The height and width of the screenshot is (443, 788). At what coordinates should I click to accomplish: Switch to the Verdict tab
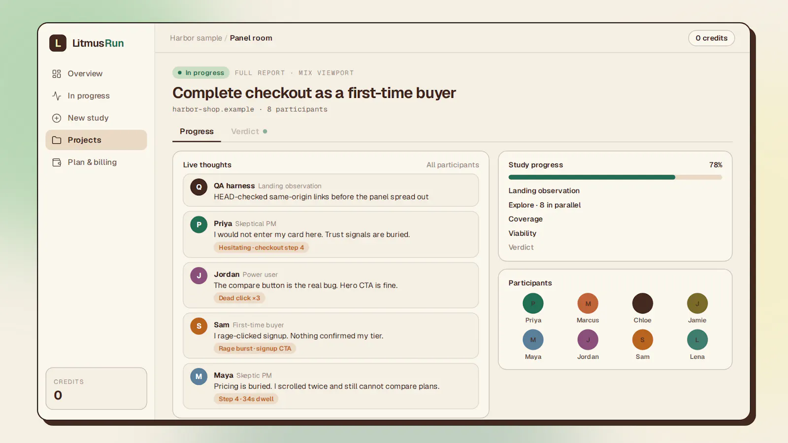249,131
